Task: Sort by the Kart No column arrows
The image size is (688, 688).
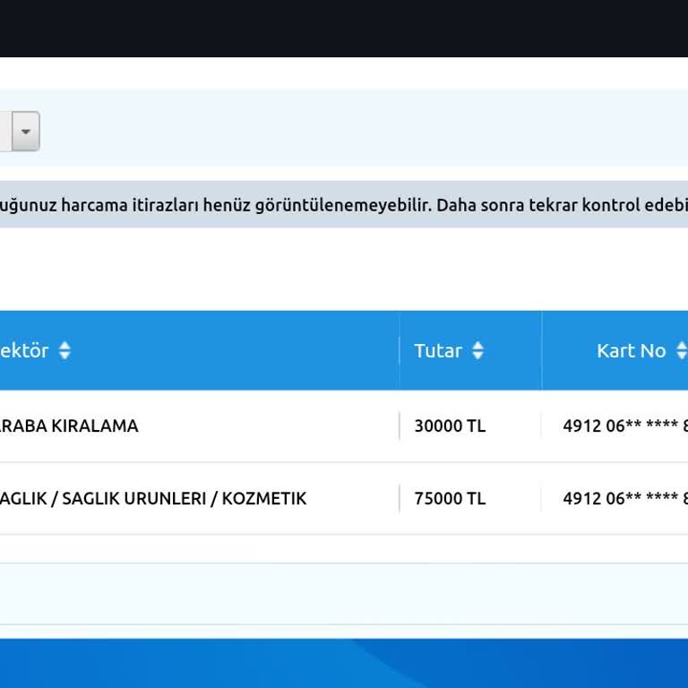Action: click(682, 350)
